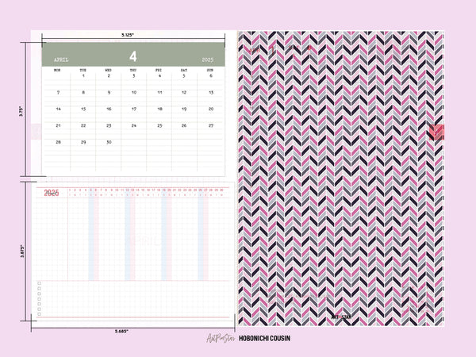Select April 1 on the calendar

pyautogui.click(x=83, y=76)
